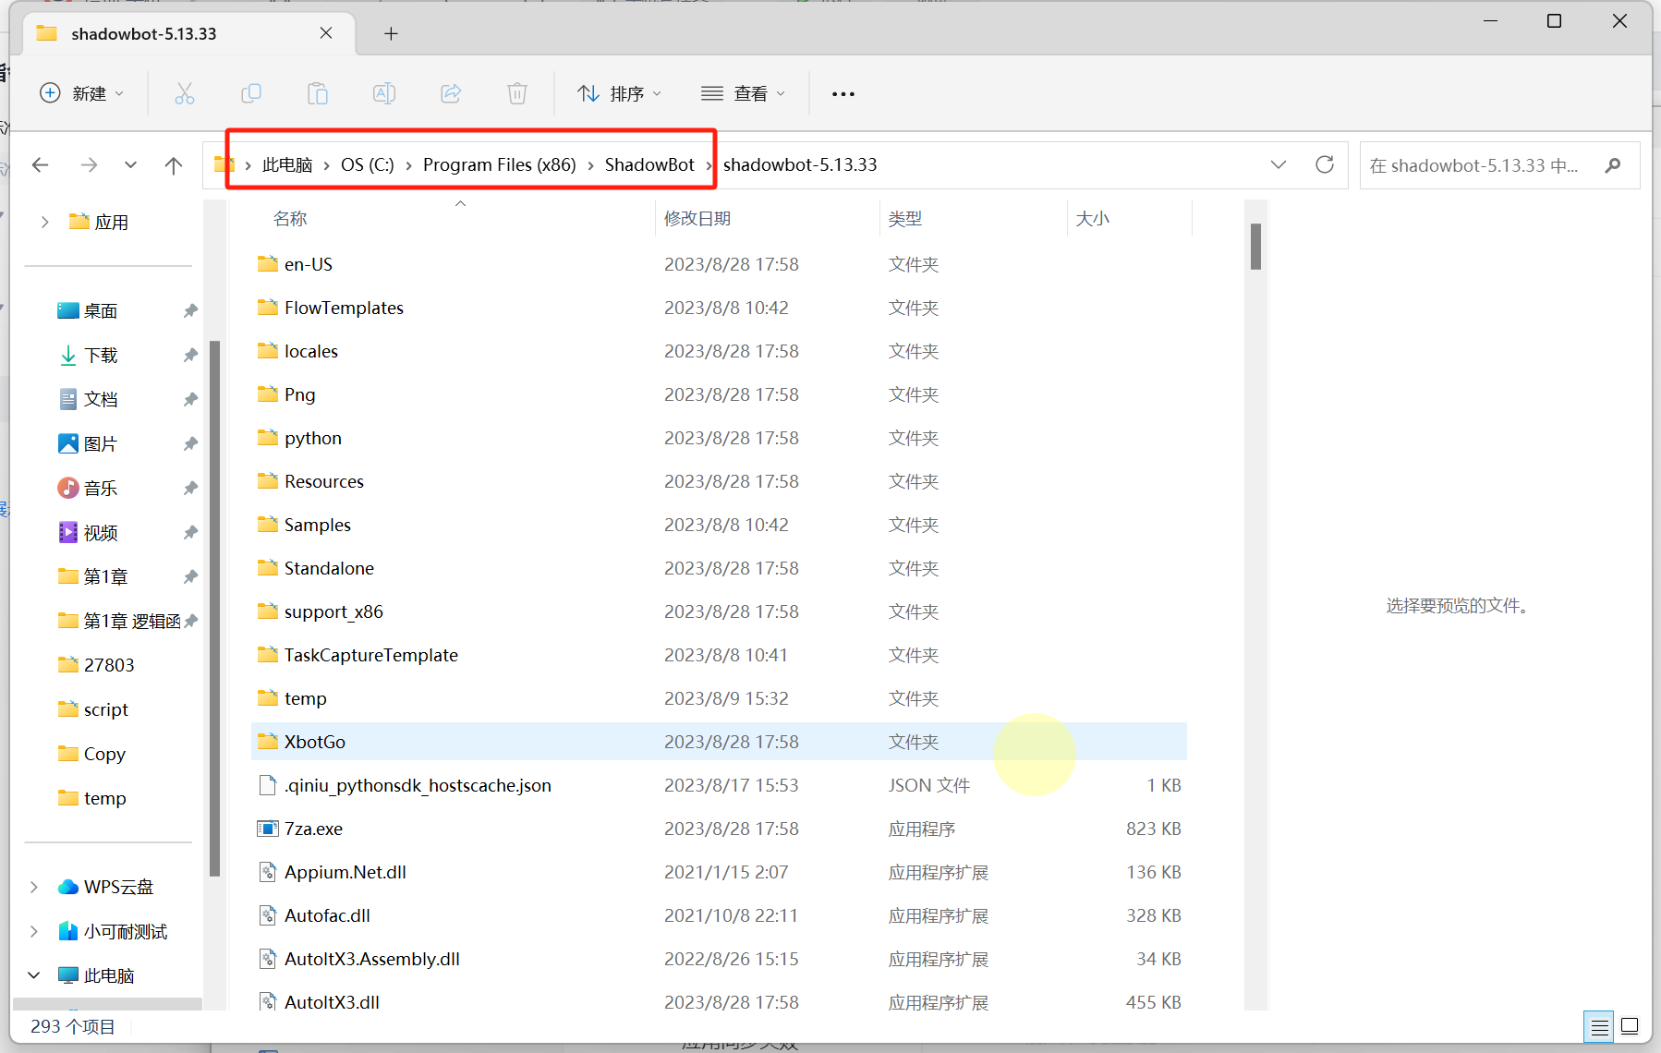
Task: Sort by 大小 column header
Action: click(1092, 219)
